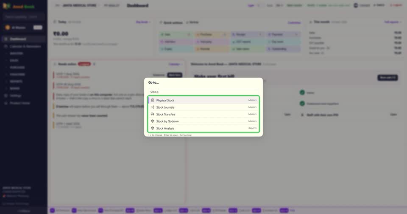Click the Masters label on Stock Journals row
Screen dimensions: 407x214
[x=252, y=107]
